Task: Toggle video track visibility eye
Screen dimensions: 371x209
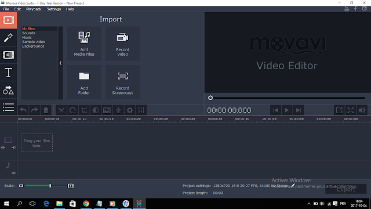Action: point(3,147)
